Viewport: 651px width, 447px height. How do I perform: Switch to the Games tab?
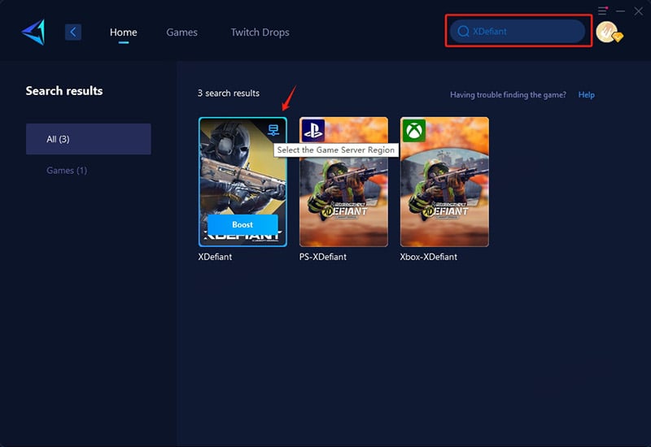tap(181, 33)
